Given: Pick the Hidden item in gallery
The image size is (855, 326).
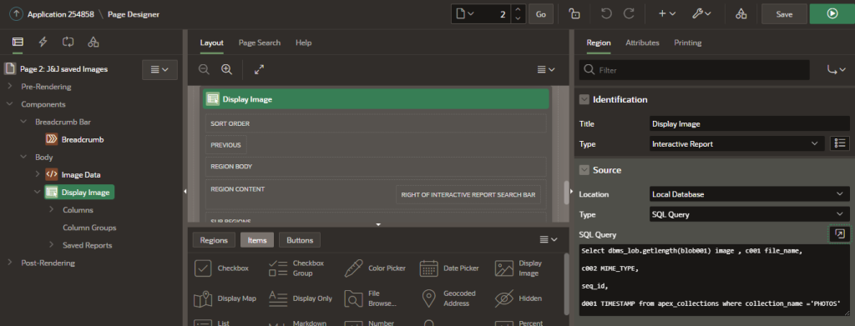Looking at the screenshot, I should tap(519, 298).
